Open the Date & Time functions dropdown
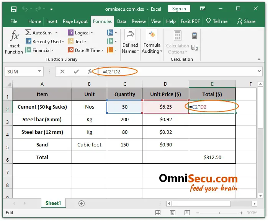 tap(103, 50)
